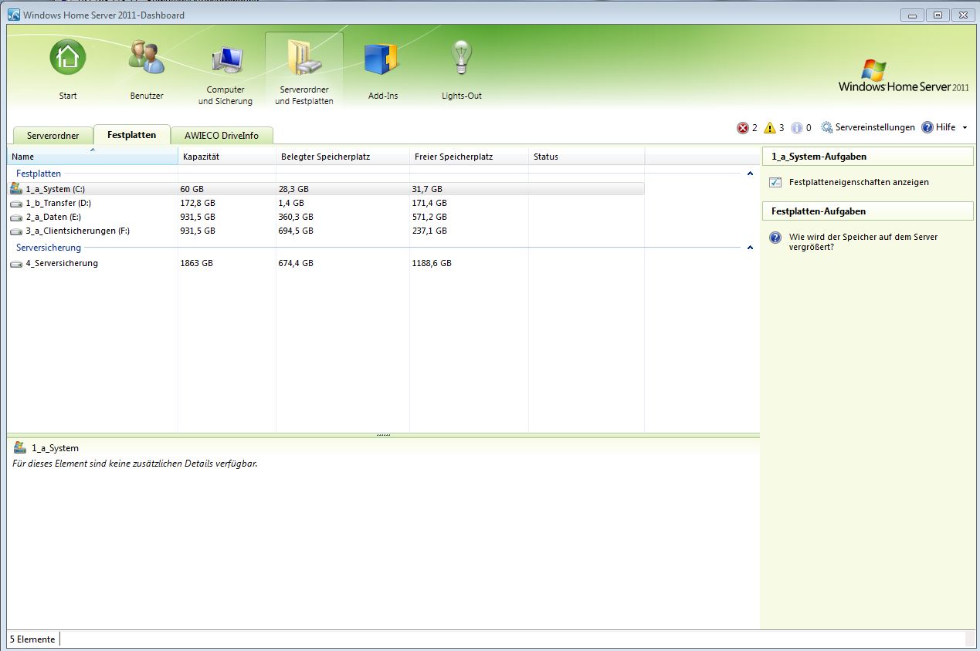
Task: Collapse the Serversicherung group
Action: pos(750,248)
